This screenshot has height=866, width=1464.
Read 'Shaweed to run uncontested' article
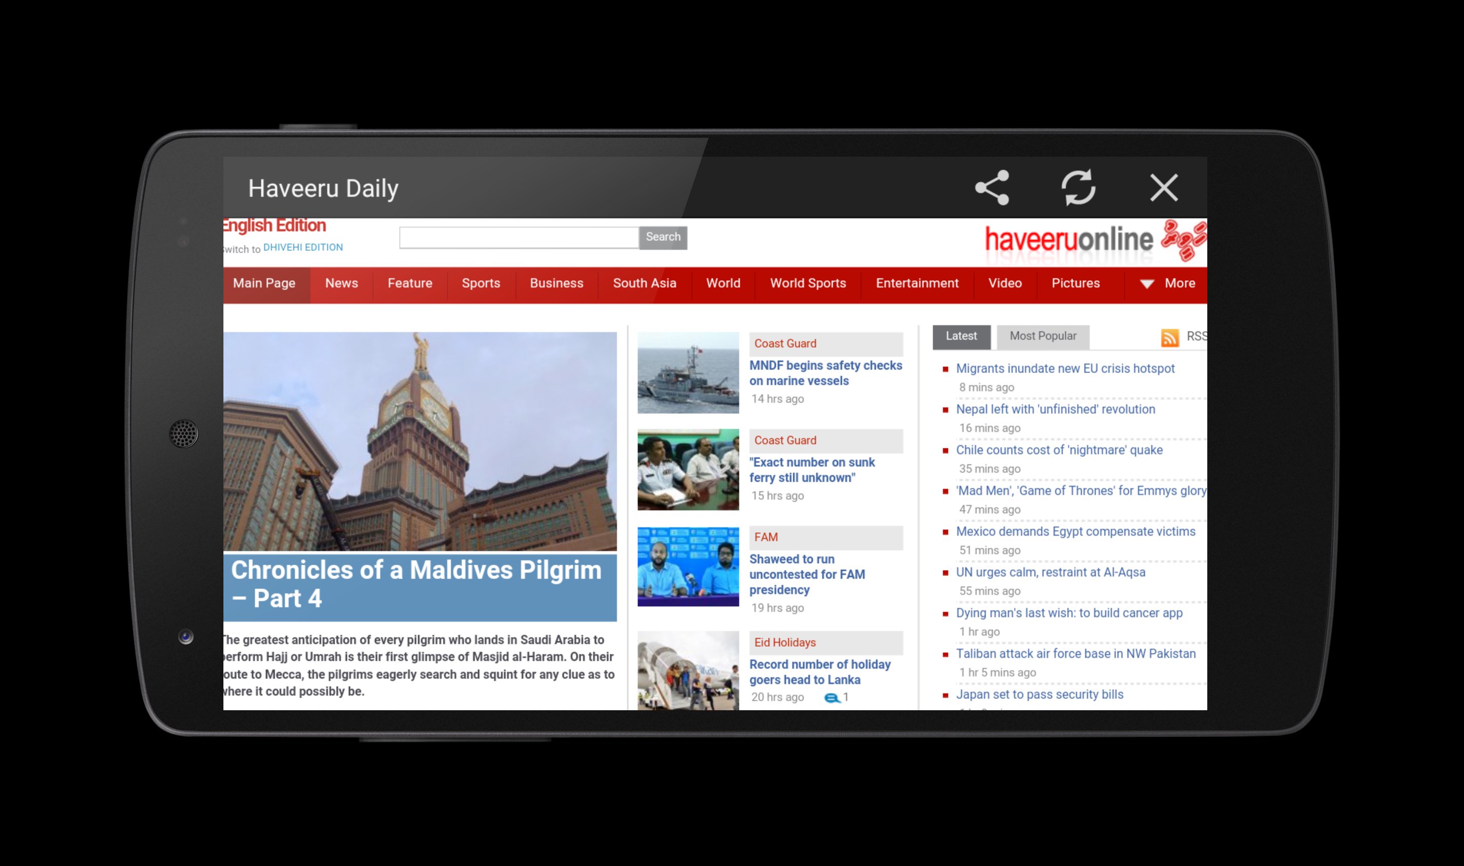point(807,574)
